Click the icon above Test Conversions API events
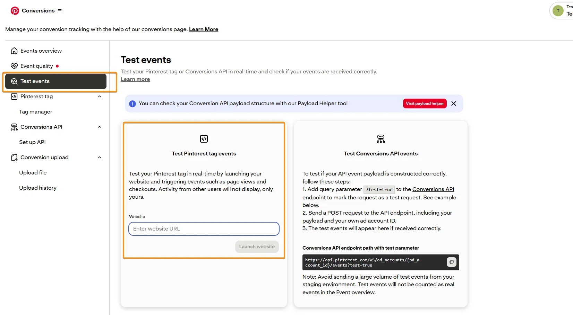 381,139
